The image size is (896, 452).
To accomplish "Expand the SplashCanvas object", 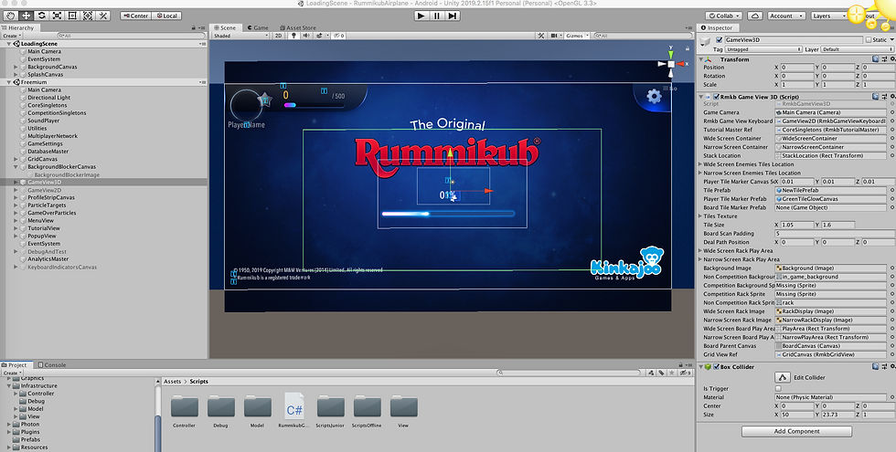I will pyautogui.click(x=16, y=74).
